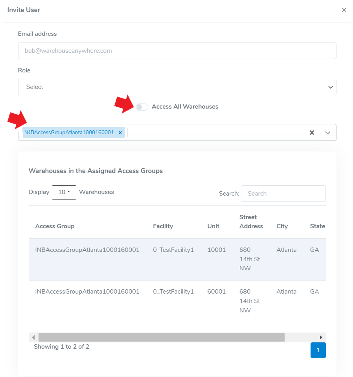Click the left arrow of the table scrollbar
The image size is (353, 377).
coord(33,337)
